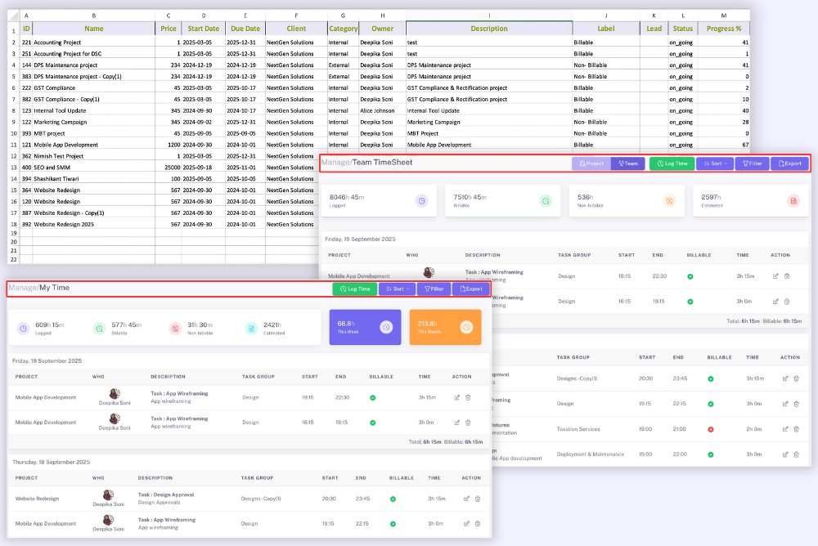Click the red Estimated icon in Team TimeSheet
Screen dimensions: 818x546
[793, 200]
